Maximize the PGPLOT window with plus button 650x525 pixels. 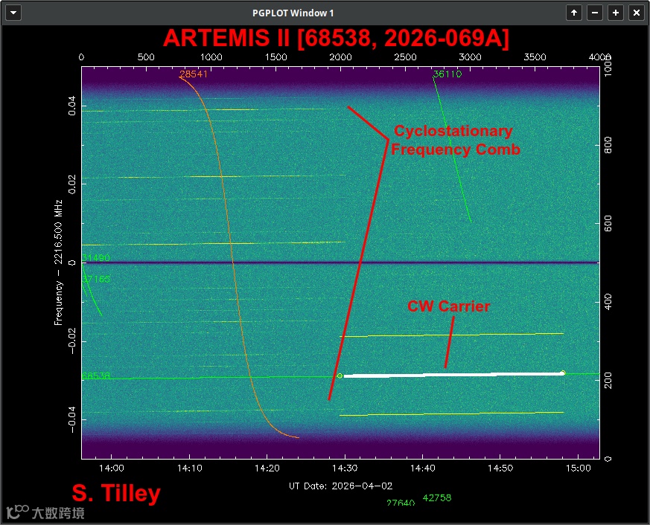[x=616, y=13]
